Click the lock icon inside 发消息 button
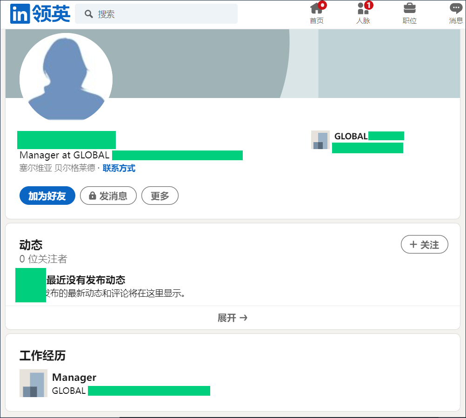Screen dimensions: 466x418 coord(93,196)
